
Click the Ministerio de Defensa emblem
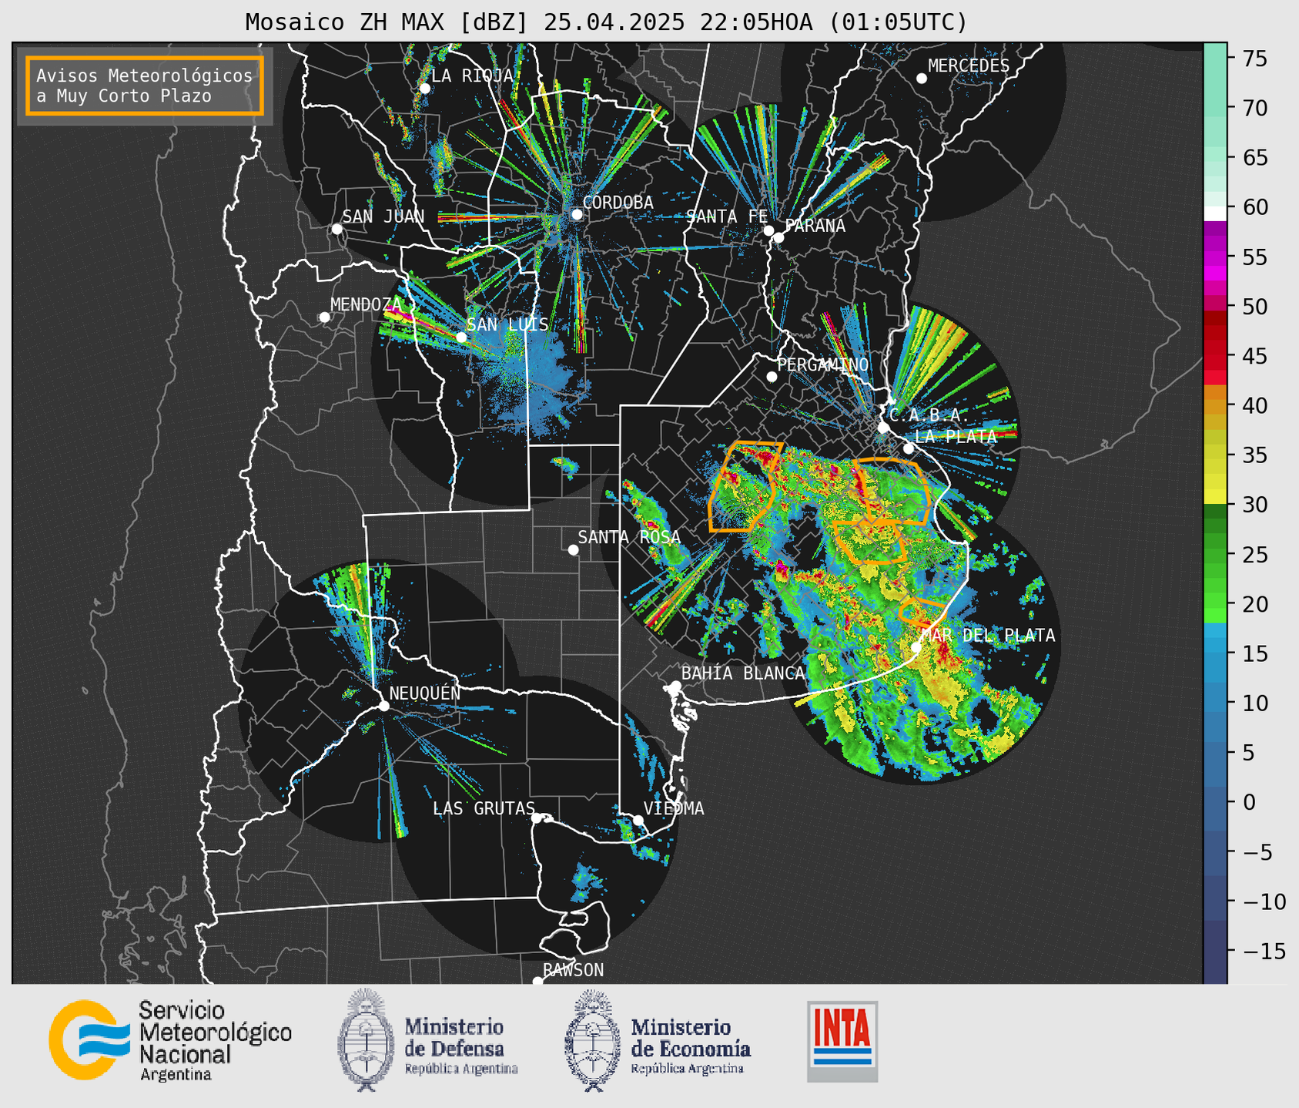365,1040
